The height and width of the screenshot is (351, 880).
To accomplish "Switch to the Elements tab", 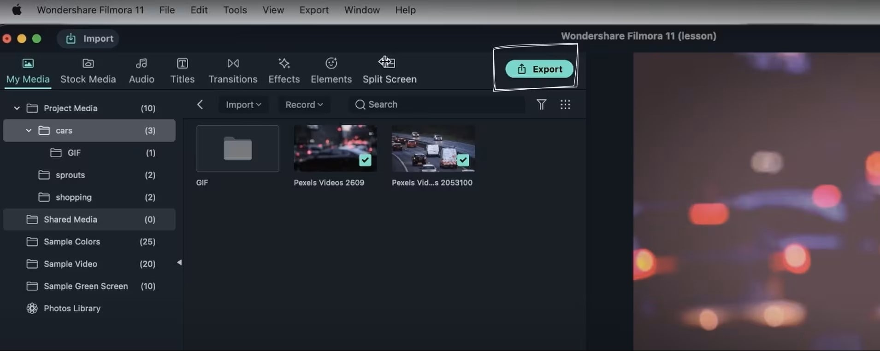I will click(331, 71).
